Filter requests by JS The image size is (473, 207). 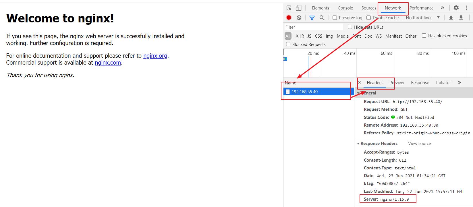309,36
